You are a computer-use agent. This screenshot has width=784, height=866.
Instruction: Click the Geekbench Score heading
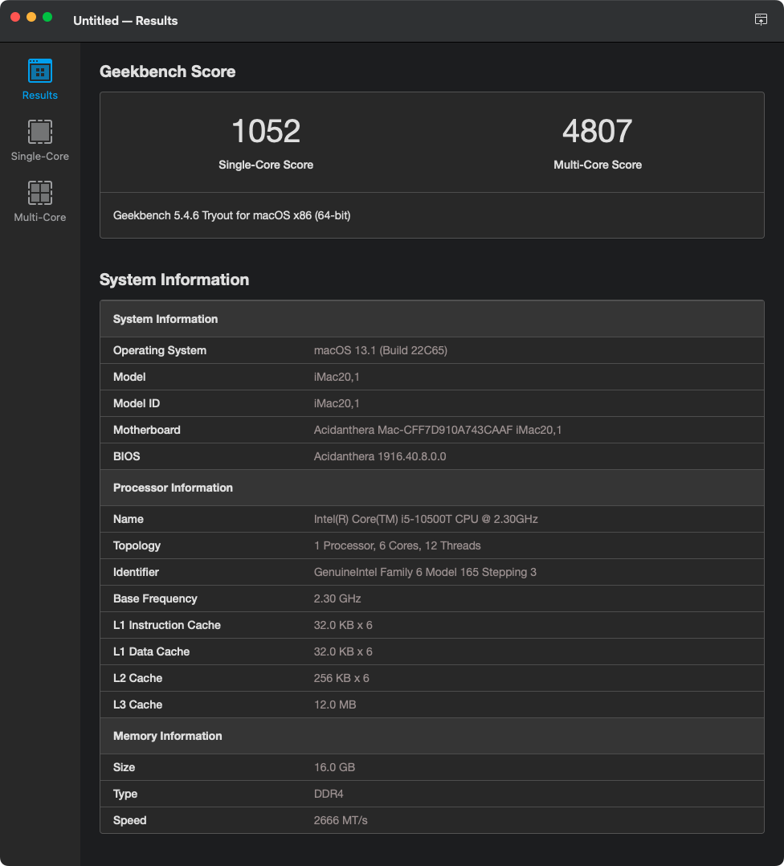pos(167,71)
